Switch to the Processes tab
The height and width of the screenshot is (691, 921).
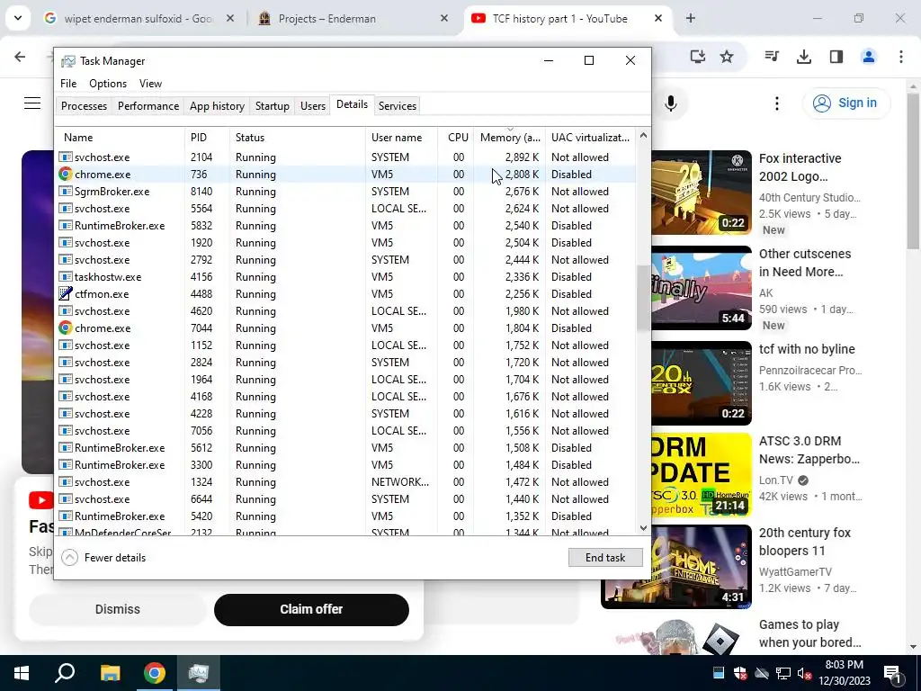[x=84, y=106]
